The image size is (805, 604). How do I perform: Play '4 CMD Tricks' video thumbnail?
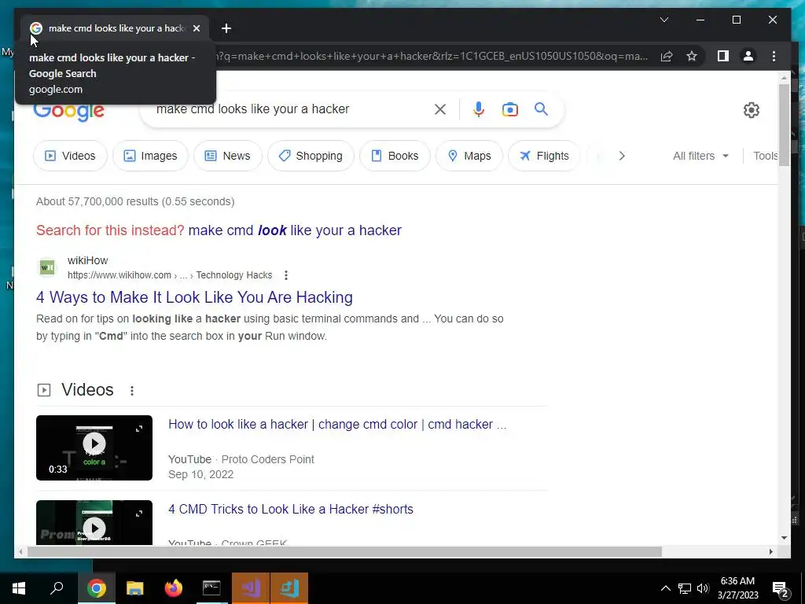pos(94,522)
